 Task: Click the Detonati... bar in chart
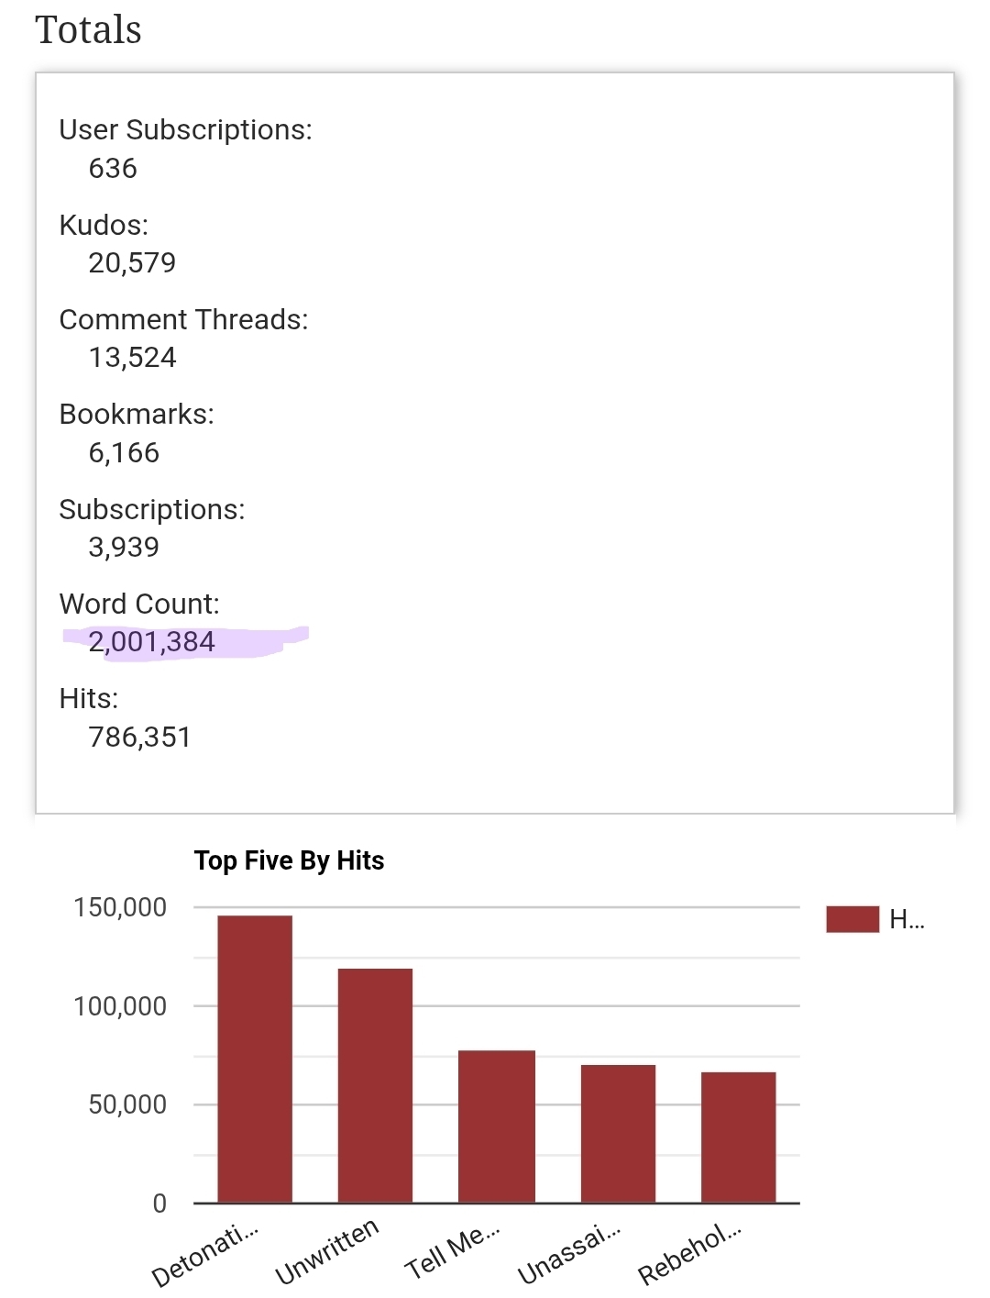click(255, 1059)
